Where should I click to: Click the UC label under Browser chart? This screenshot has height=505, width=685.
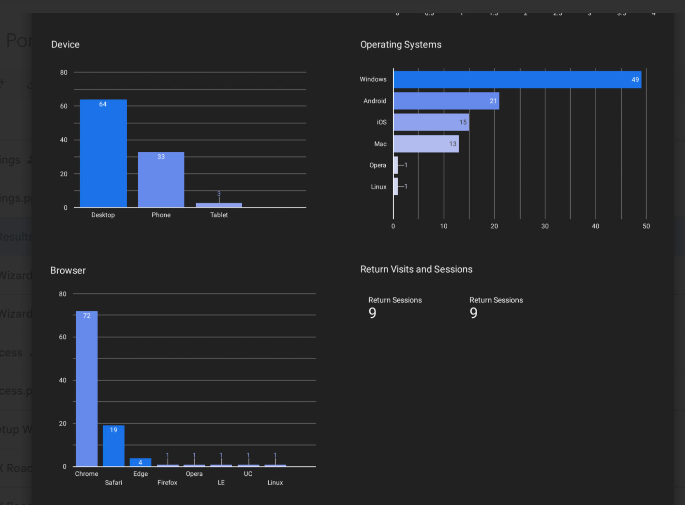pos(248,474)
